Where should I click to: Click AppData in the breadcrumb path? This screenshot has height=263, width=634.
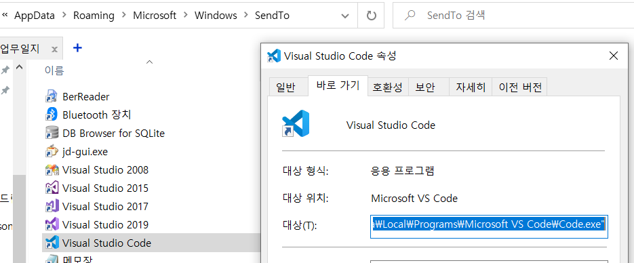pos(35,16)
